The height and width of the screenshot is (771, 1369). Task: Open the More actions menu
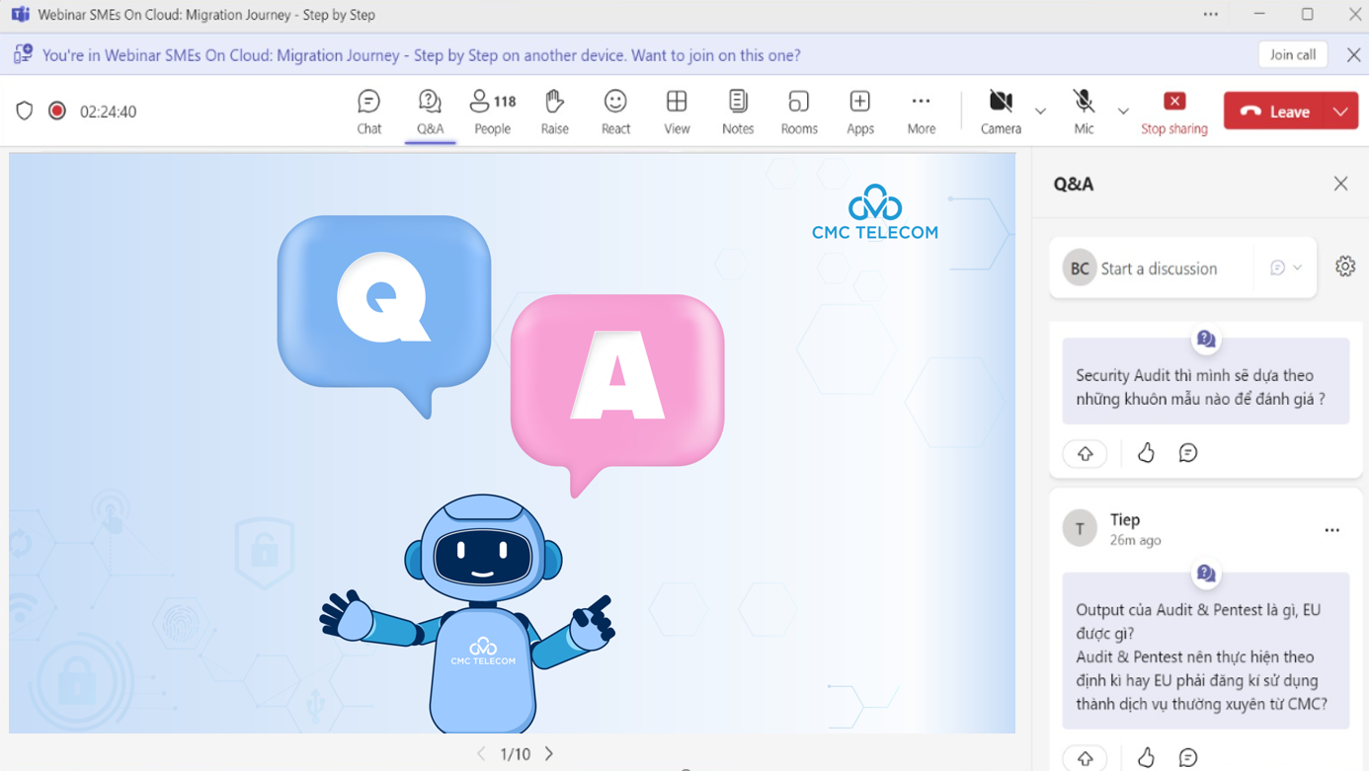[921, 111]
